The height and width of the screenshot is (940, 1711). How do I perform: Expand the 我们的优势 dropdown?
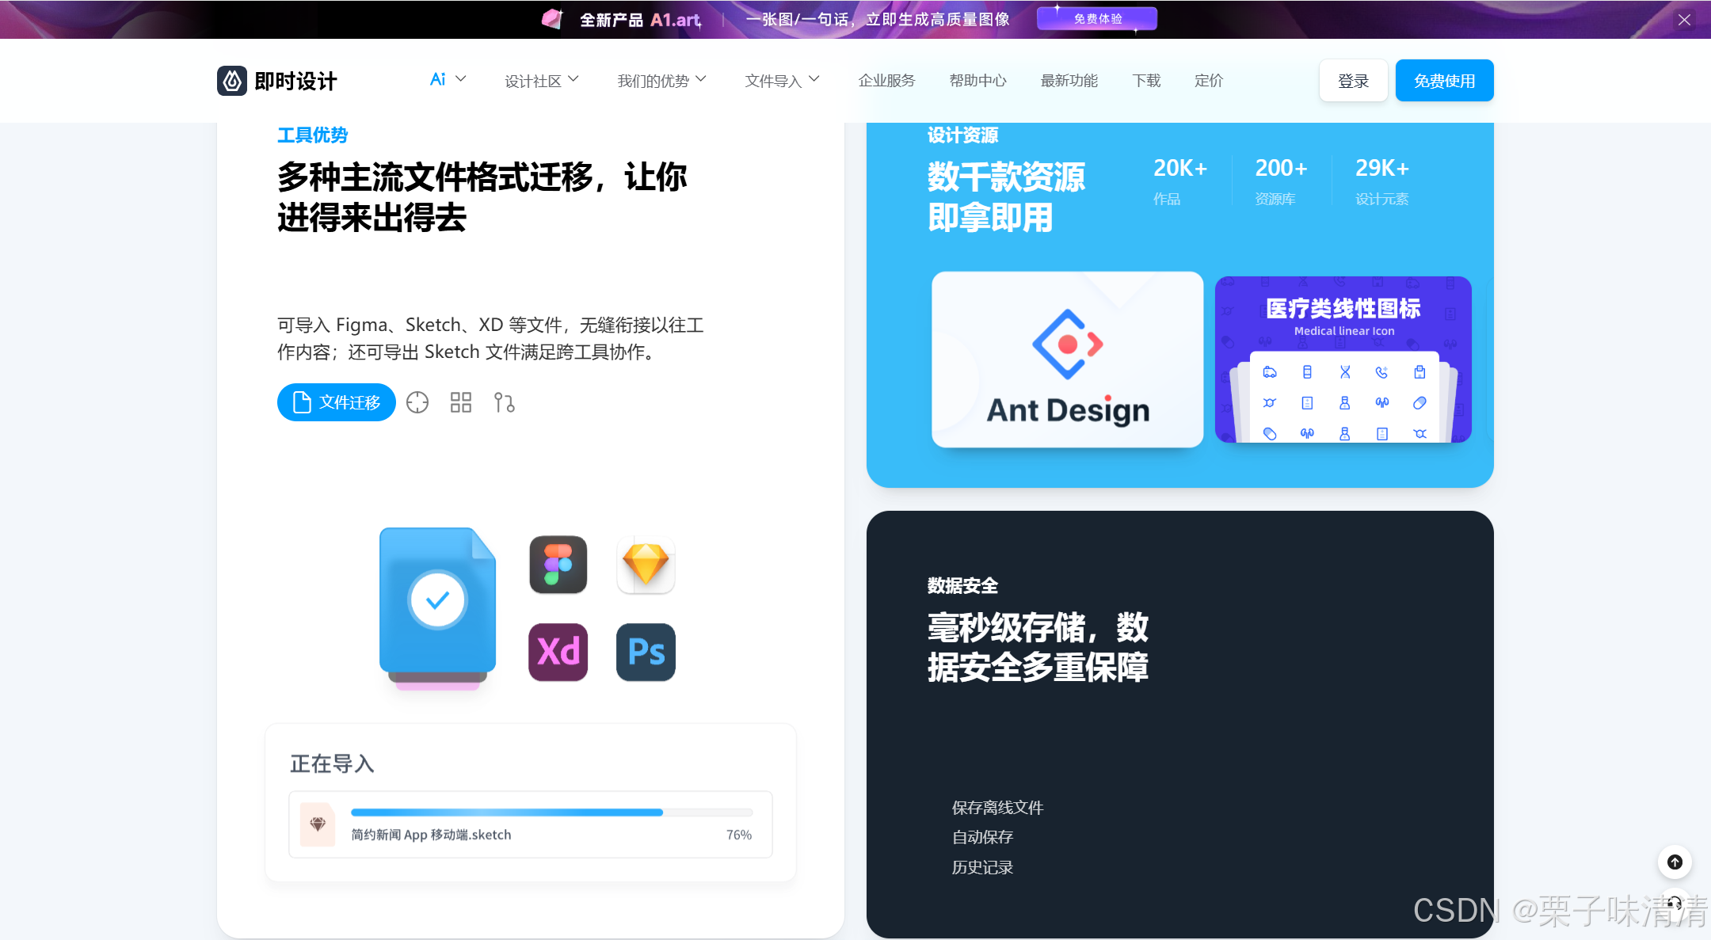coord(661,81)
